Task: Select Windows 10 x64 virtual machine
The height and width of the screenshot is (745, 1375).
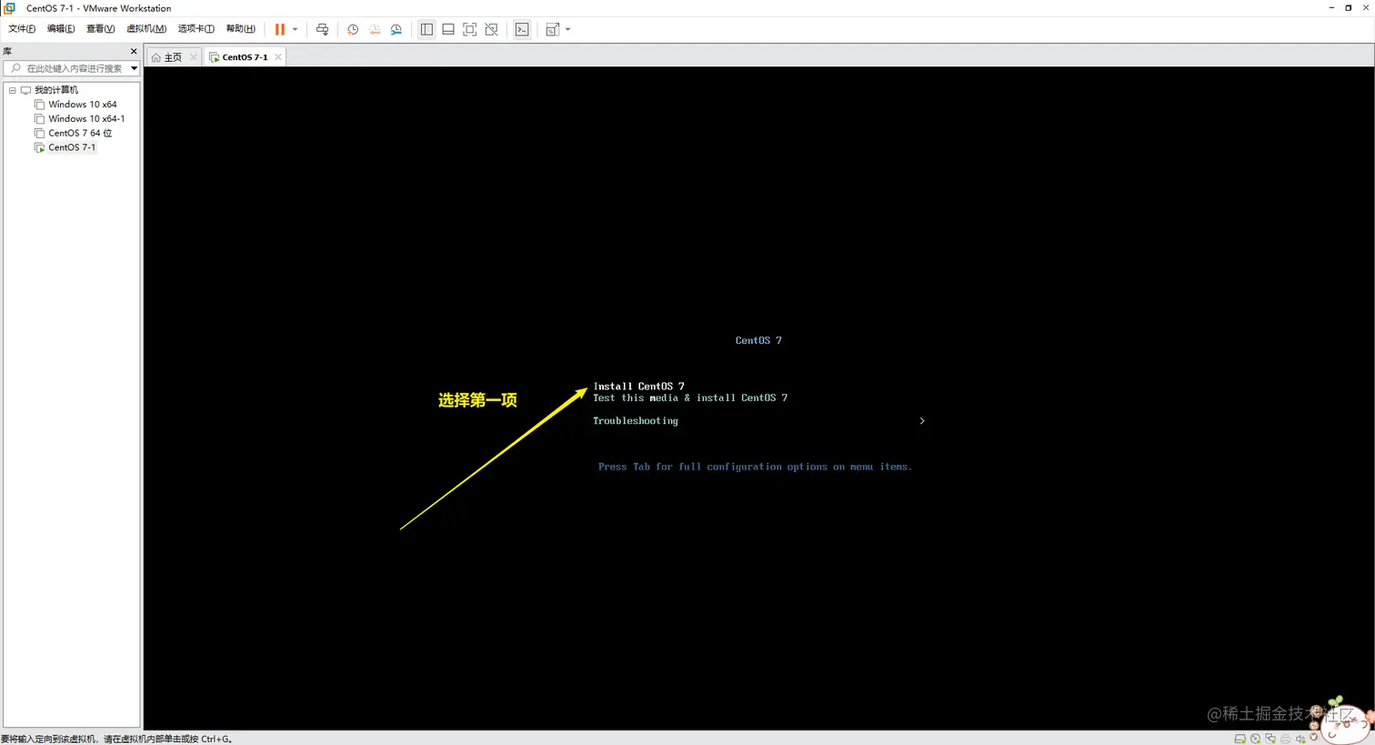Action: (x=82, y=105)
